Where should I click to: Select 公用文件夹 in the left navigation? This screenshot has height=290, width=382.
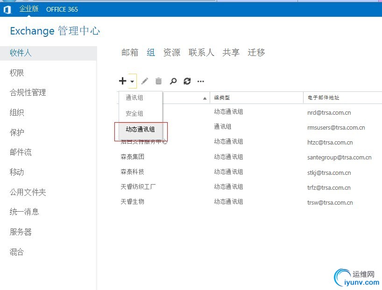[28, 192]
